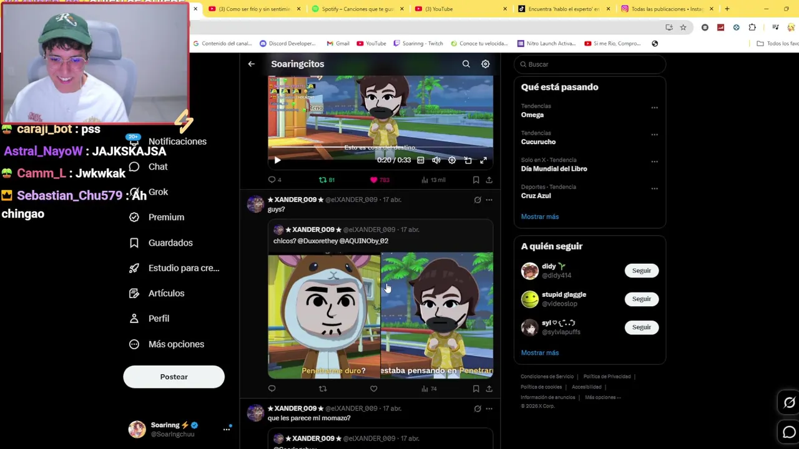Bookmark this page with the star icon

click(683, 27)
